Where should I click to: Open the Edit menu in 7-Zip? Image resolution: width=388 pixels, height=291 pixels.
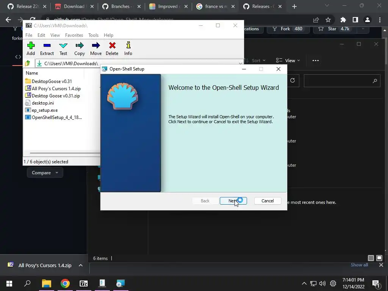click(41, 35)
